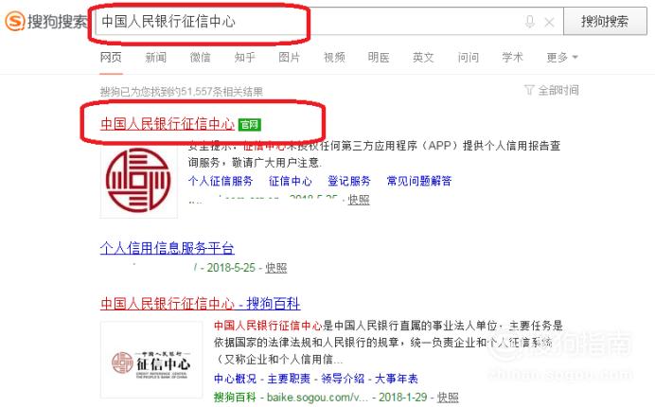The image size is (655, 407).
Task: Open the red 征信中心 seal logo thumbnail
Action: [x=139, y=181]
